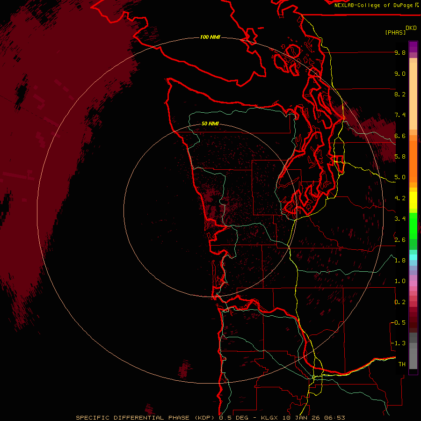Click the 100 NMI range ring label

pos(210,37)
